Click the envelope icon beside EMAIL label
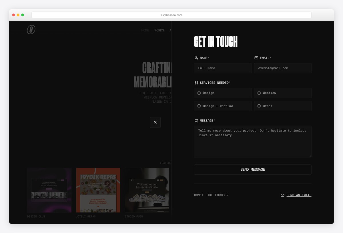343x233 pixels. point(256,58)
